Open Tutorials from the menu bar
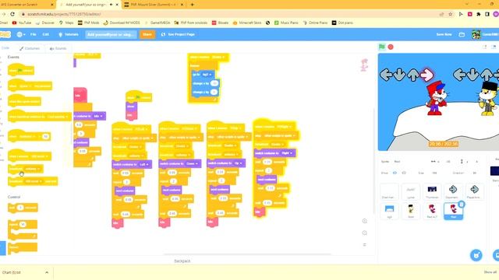The image size is (499, 280). pyautogui.click(x=69, y=34)
